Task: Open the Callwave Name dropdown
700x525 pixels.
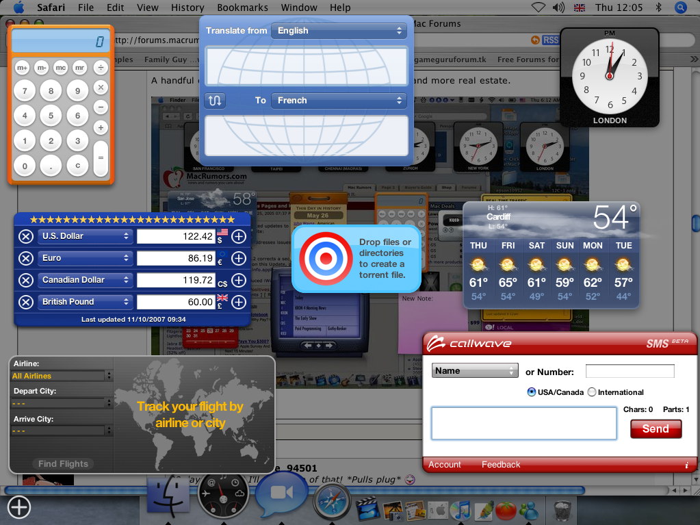Action: pos(475,370)
